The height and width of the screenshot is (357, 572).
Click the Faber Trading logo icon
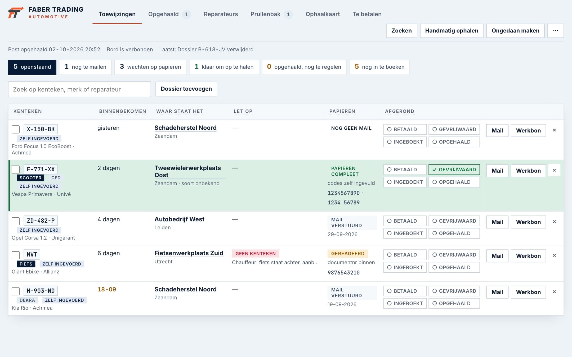click(16, 13)
